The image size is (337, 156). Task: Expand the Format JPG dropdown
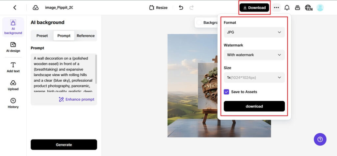[254, 32]
